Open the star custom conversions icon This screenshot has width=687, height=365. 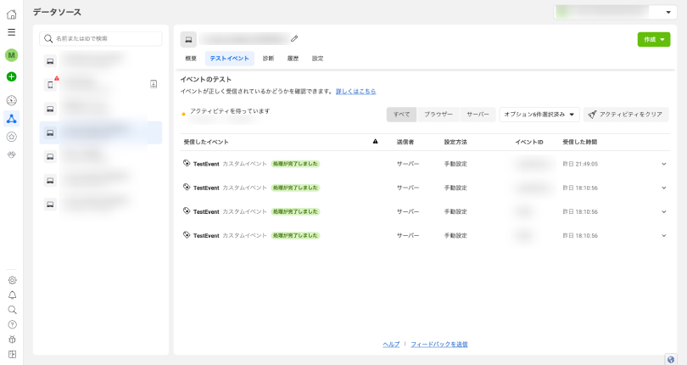click(x=12, y=137)
